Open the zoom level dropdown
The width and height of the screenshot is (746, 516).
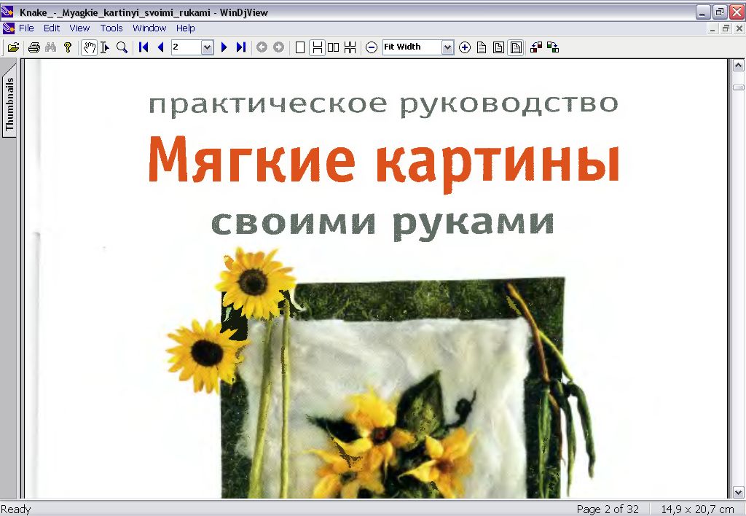pos(447,47)
